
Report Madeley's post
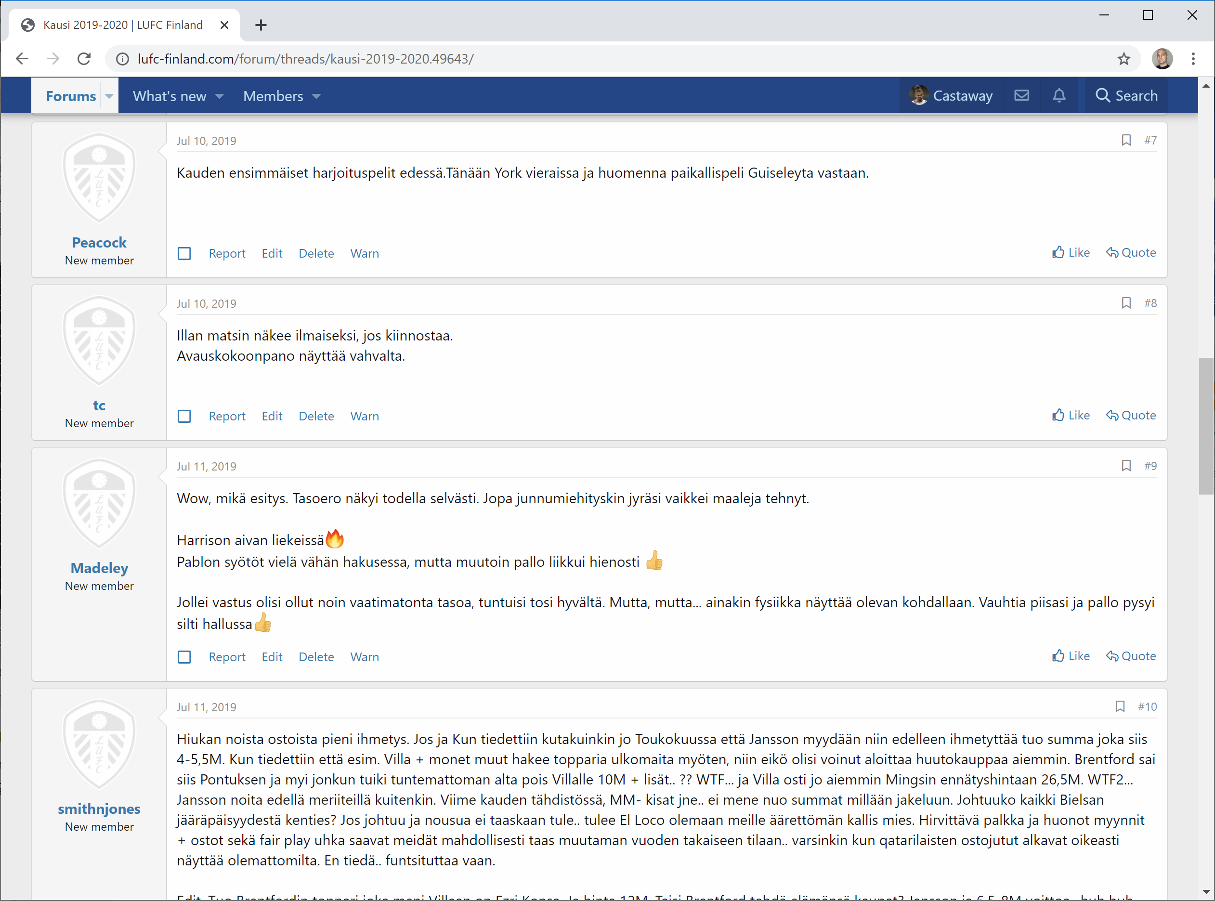(227, 657)
